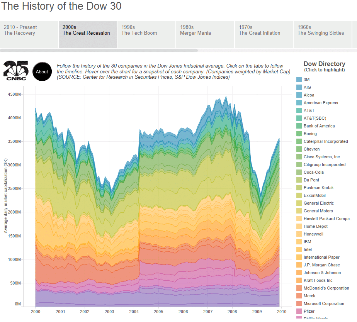The width and height of the screenshot is (357, 322).
Task: Highlight Microsoft Corporation in the Dow Directory
Action: [323, 303]
